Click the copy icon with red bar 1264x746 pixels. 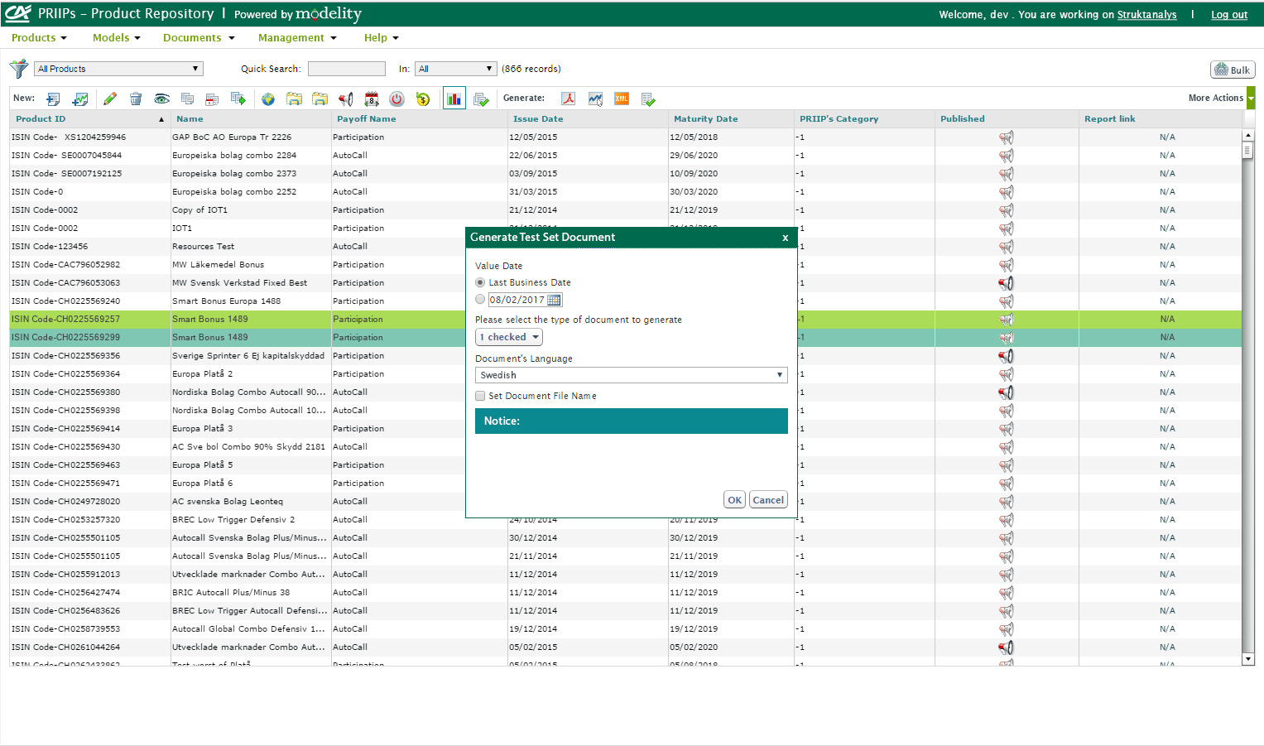[x=212, y=99]
